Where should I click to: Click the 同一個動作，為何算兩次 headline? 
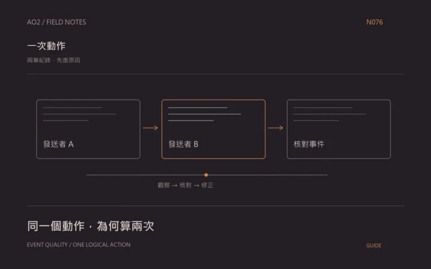[90, 226]
